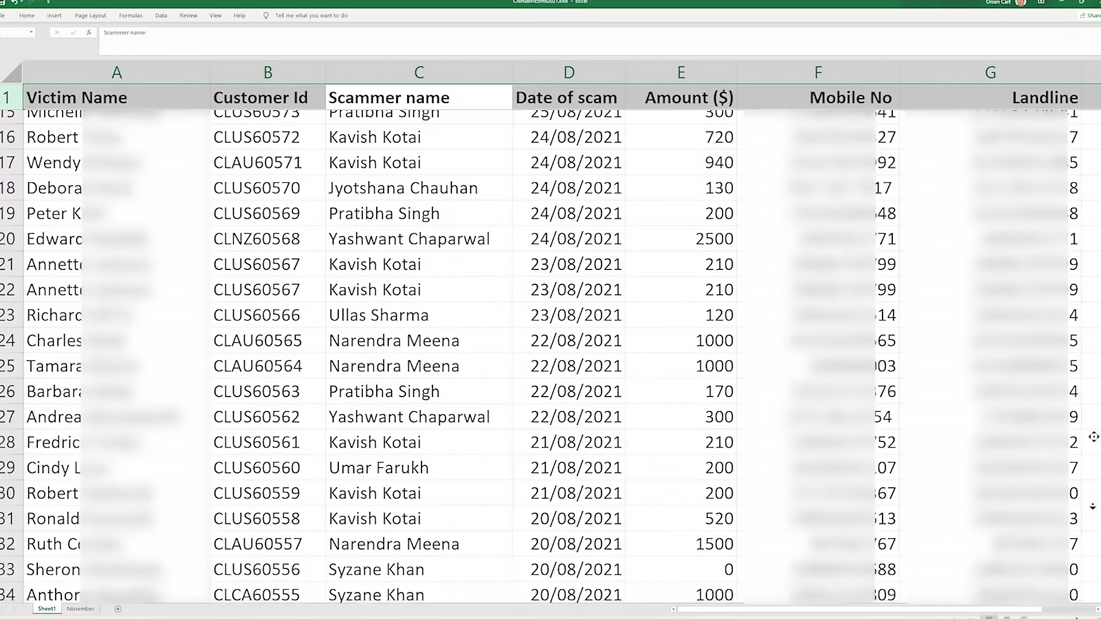The width and height of the screenshot is (1101, 619).
Task: Click the Enter checkmark formula icon
Action: [x=73, y=33]
